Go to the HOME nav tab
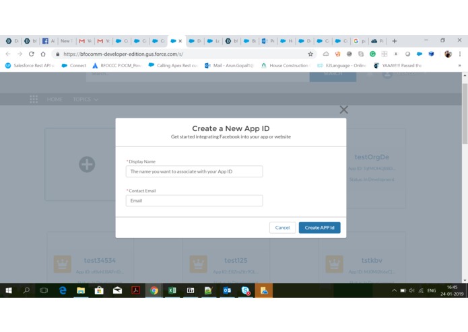This screenshot has width=468, height=332. click(x=55, y=99)
